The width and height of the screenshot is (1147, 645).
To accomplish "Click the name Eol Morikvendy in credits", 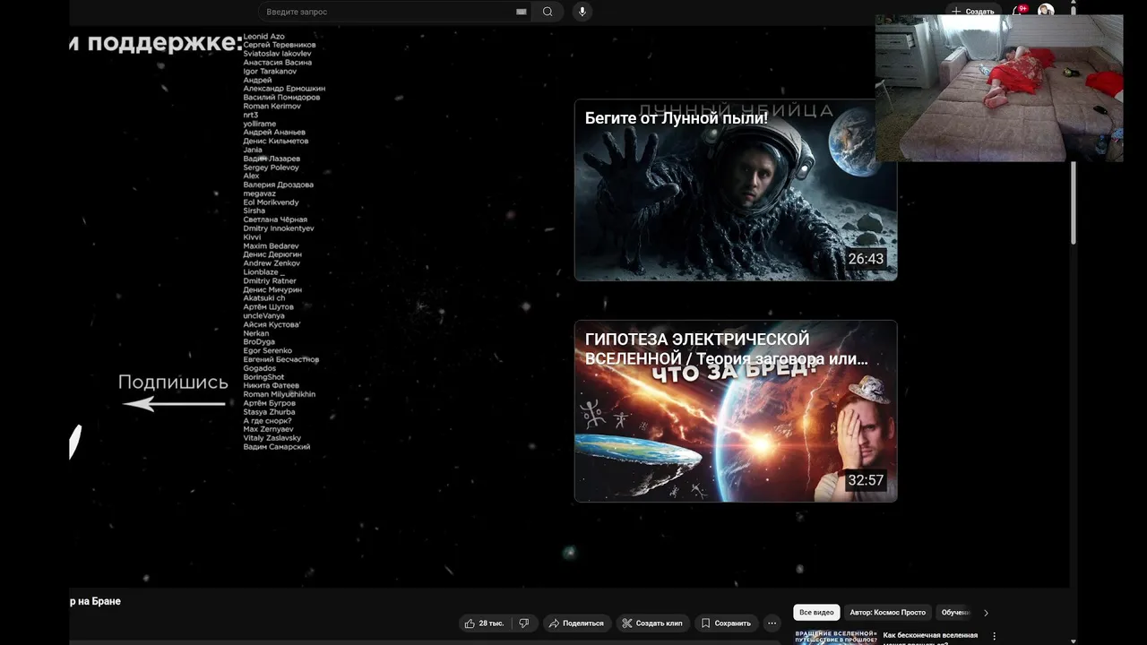I will tap(271, 202).
